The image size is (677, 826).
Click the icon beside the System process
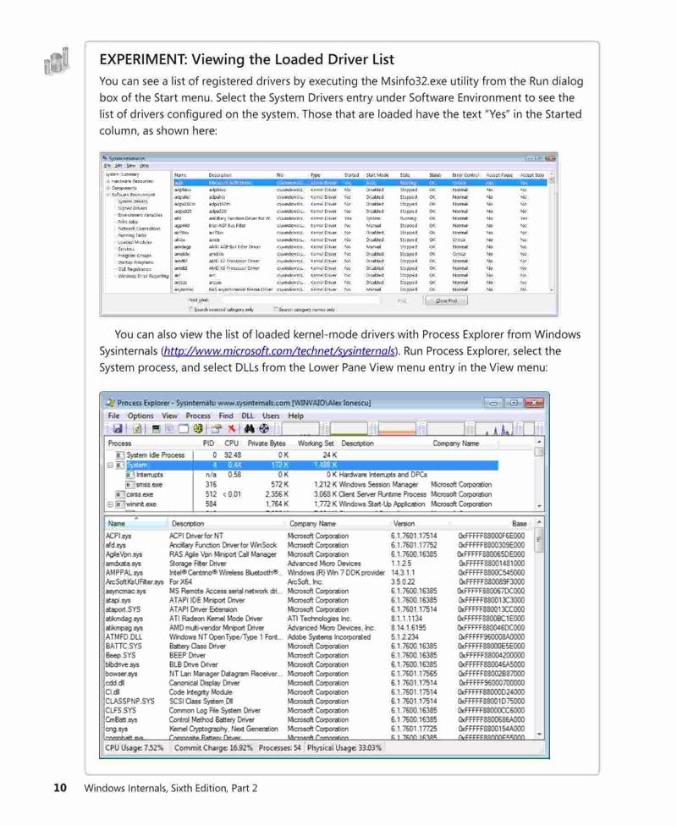point(120,465)
